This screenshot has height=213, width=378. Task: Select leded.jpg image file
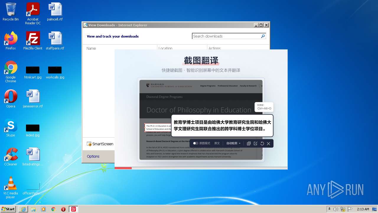coord(33,130)
